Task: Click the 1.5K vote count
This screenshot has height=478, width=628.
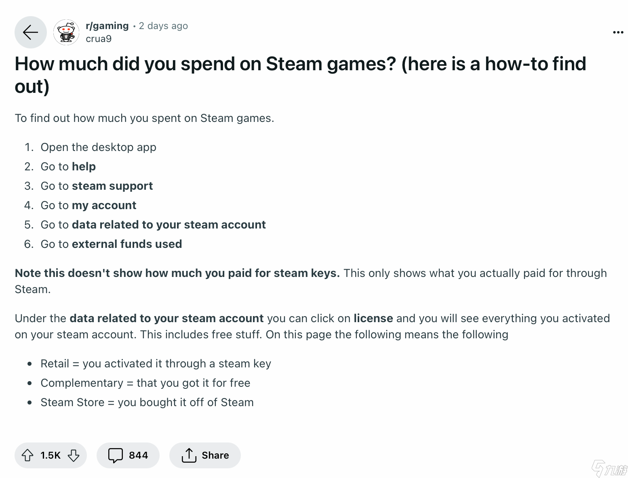Action: pyautogui.click(x=50, y=455)
